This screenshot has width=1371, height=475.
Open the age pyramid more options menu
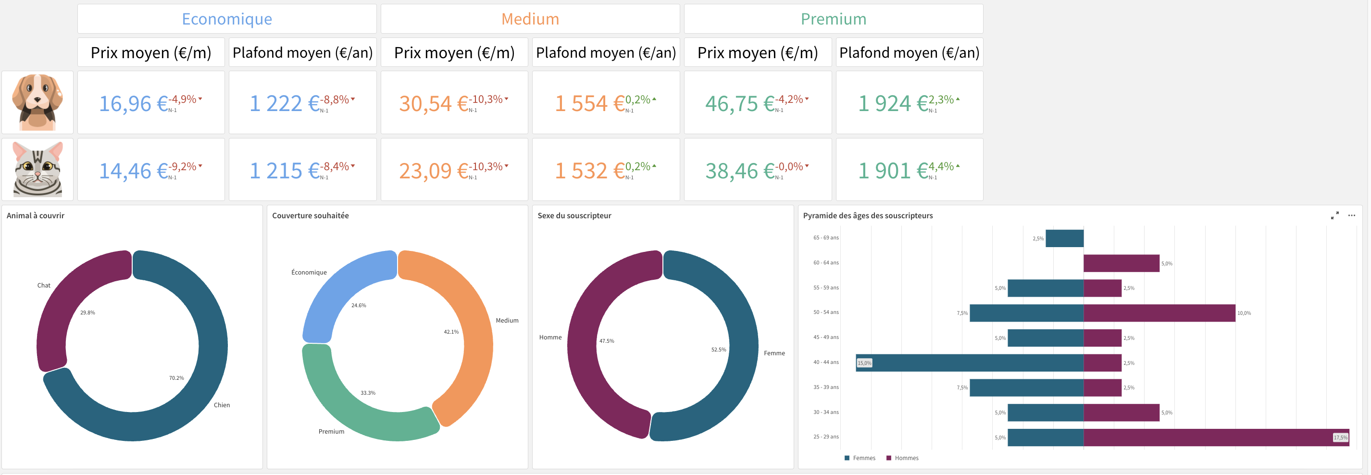(x=1351, y=215)
